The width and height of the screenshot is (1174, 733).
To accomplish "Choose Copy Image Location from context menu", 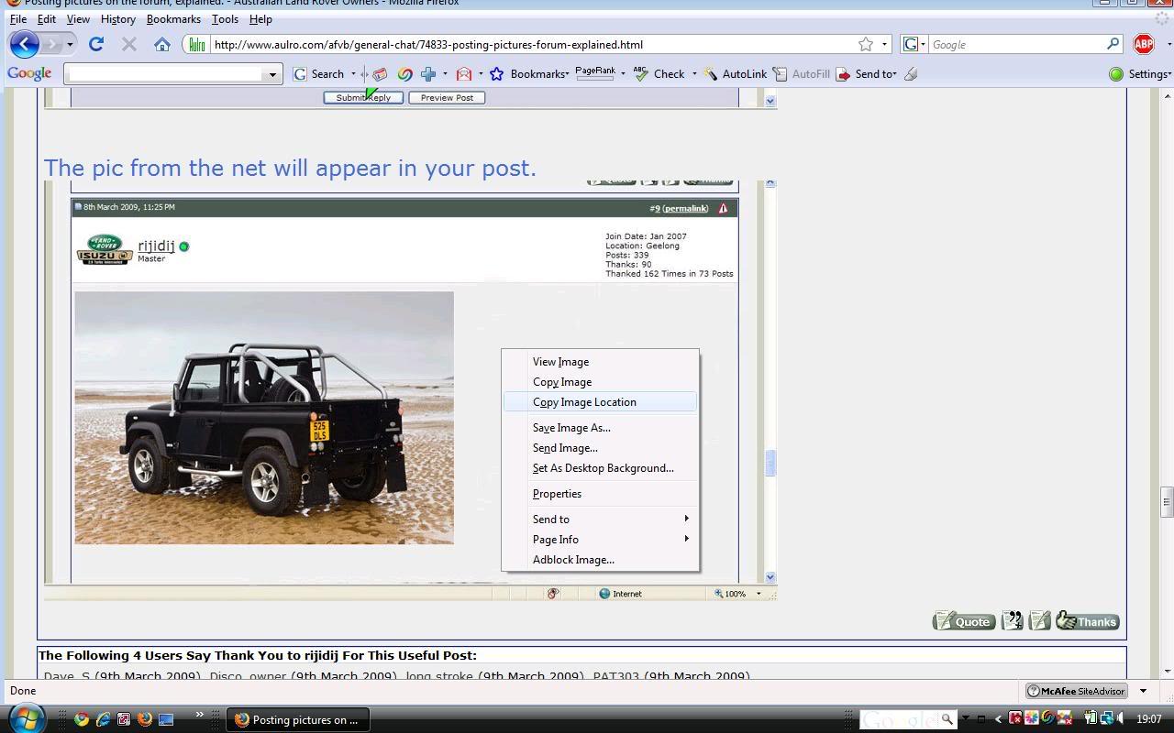I will click(x=584, y=402).
